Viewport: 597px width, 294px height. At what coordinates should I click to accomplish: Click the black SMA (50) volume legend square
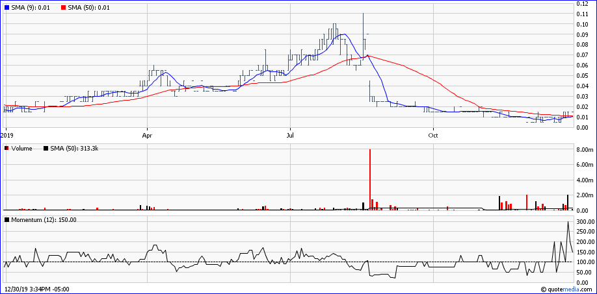tap(45, 149)
